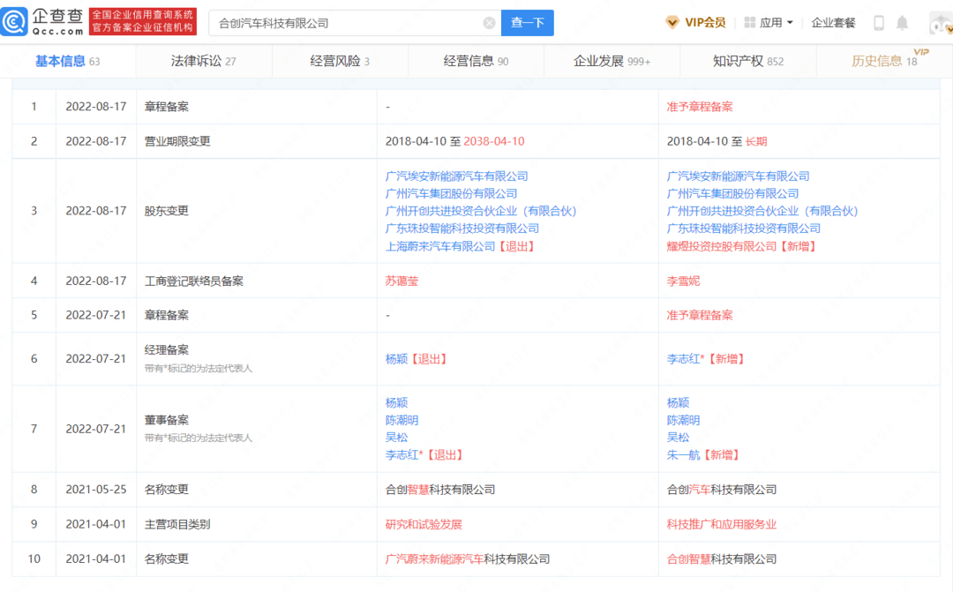Click the 长期 business term value
Viewport: 953px width, 592px height.
pos(756,142)
